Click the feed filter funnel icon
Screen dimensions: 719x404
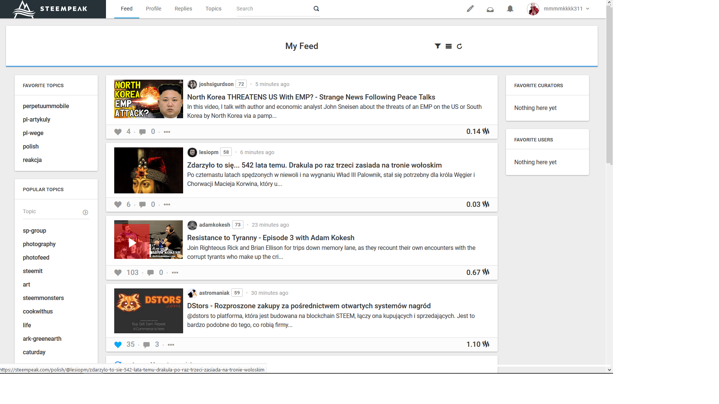(x=437, y=46)
